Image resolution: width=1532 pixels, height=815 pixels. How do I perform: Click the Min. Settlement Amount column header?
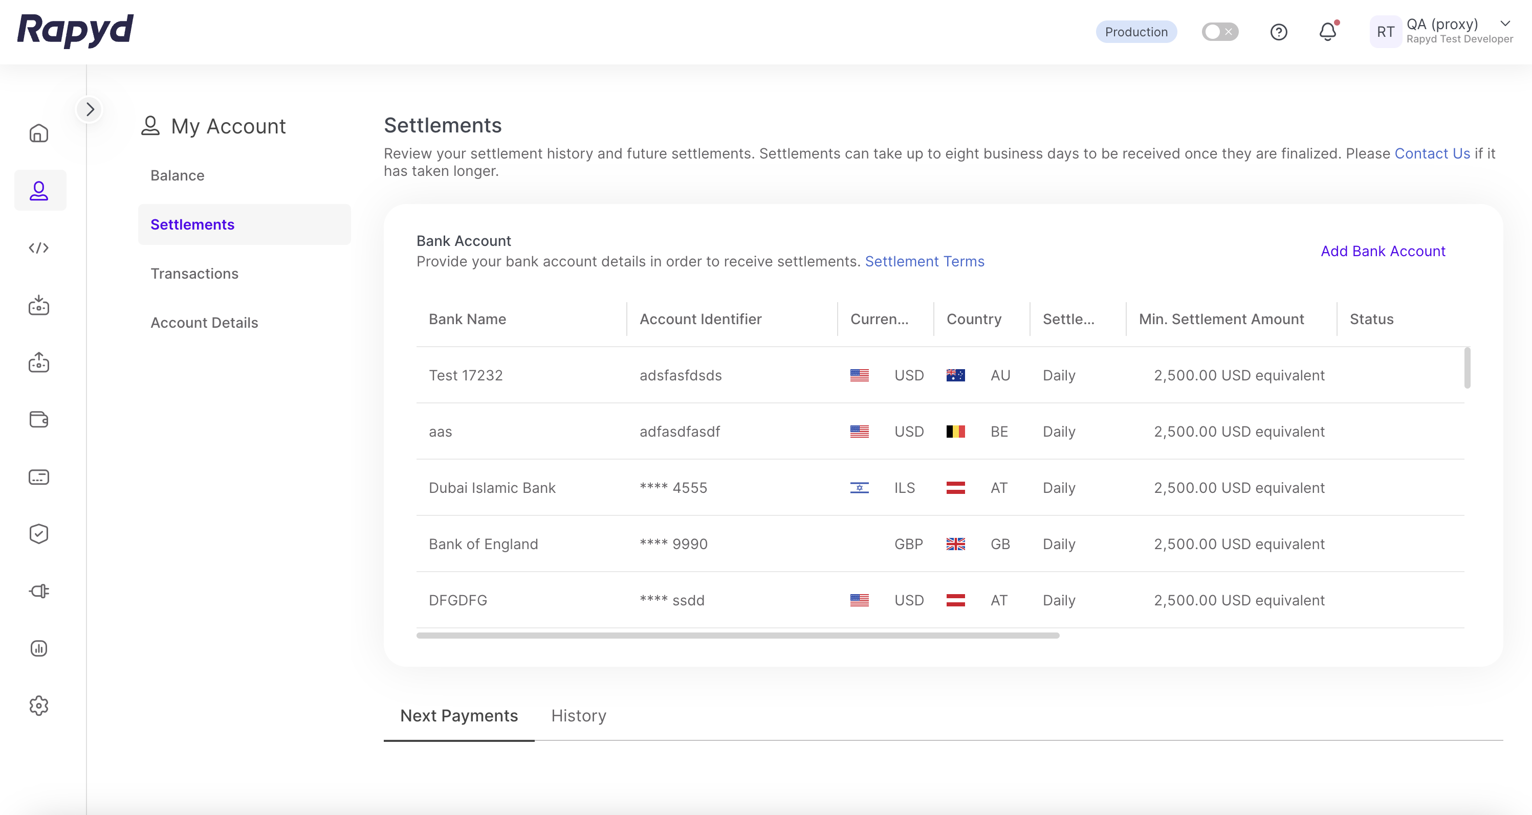pos(1221,319)
